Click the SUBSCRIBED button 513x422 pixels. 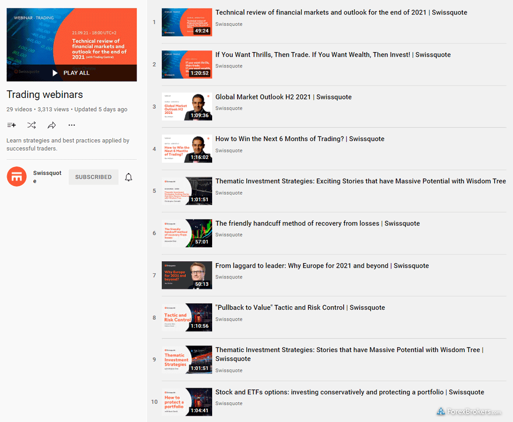click(93, 177)
